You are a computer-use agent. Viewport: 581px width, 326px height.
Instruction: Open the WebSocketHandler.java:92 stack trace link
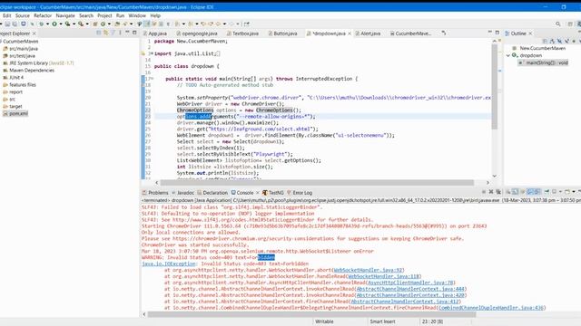(x=369, y=270)
